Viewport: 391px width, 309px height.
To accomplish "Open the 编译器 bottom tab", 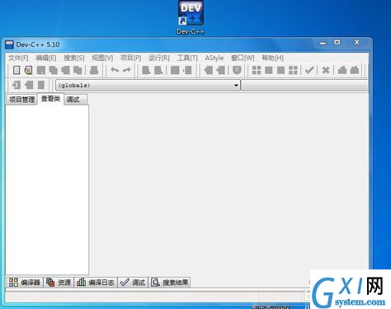I will tap(25, 282).
